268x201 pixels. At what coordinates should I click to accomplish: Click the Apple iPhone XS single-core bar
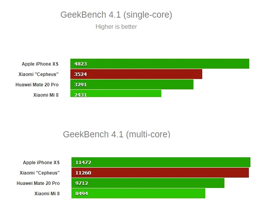[160, 64]
